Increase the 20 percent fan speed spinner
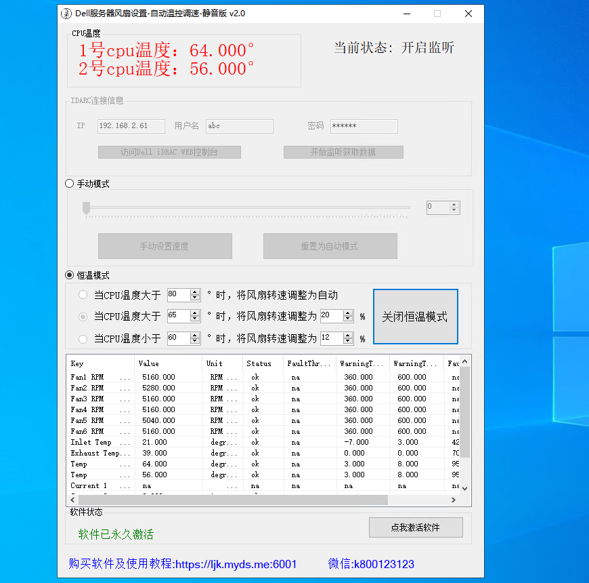This screenshot has height=583, width=589. click(x=348, y=313)
